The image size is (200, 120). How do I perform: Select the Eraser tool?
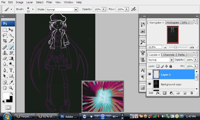[5, 58]
